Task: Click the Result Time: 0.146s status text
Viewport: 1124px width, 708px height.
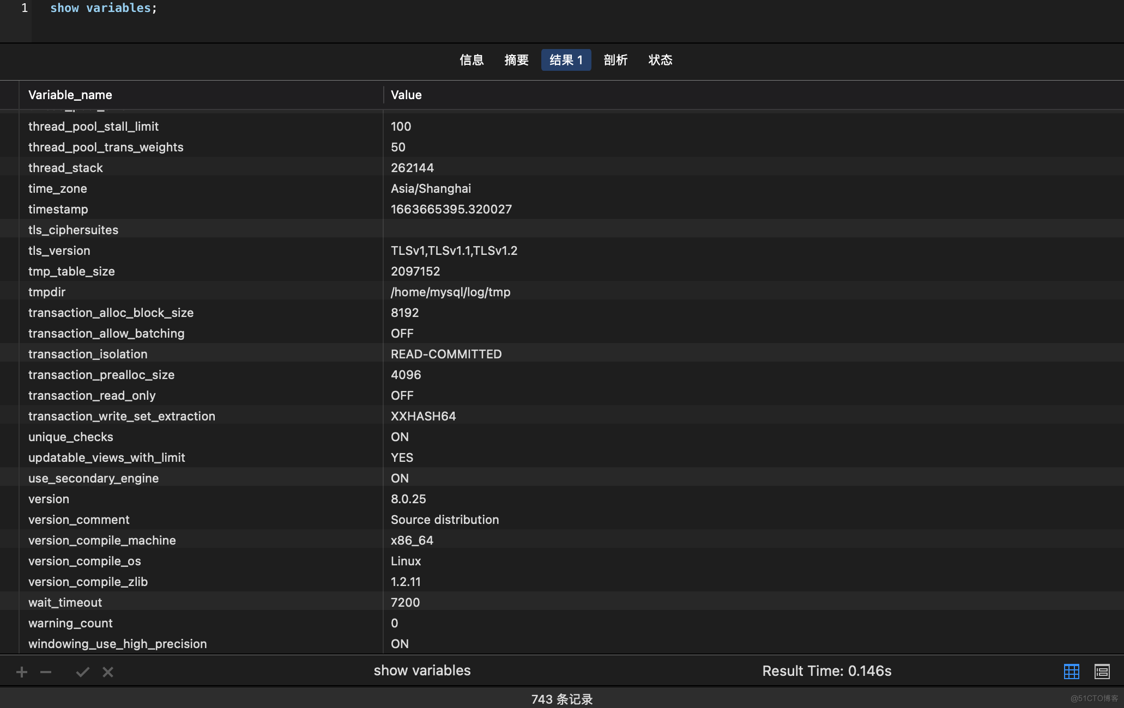Action: (826, 671)
